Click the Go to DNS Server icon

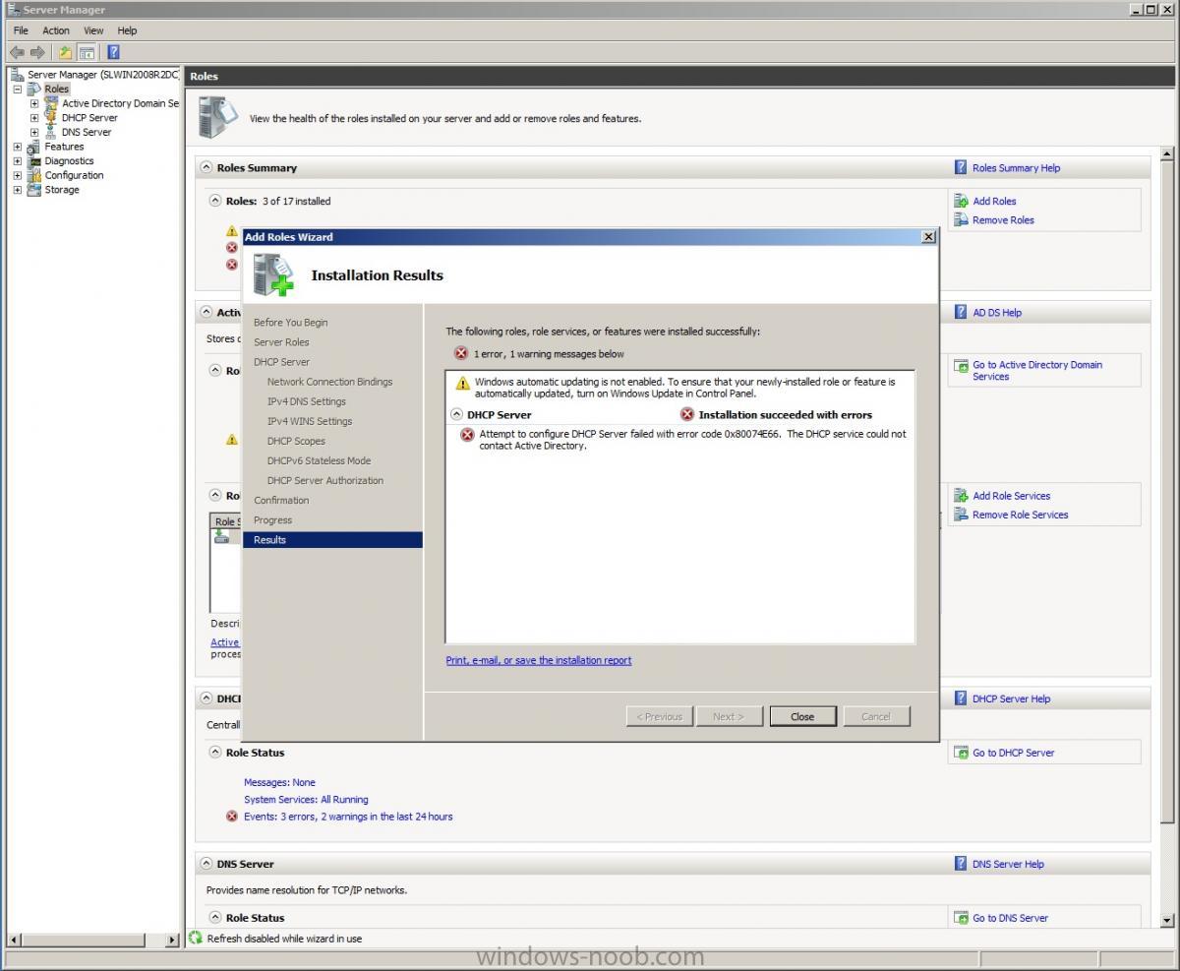tap(961, 918)
